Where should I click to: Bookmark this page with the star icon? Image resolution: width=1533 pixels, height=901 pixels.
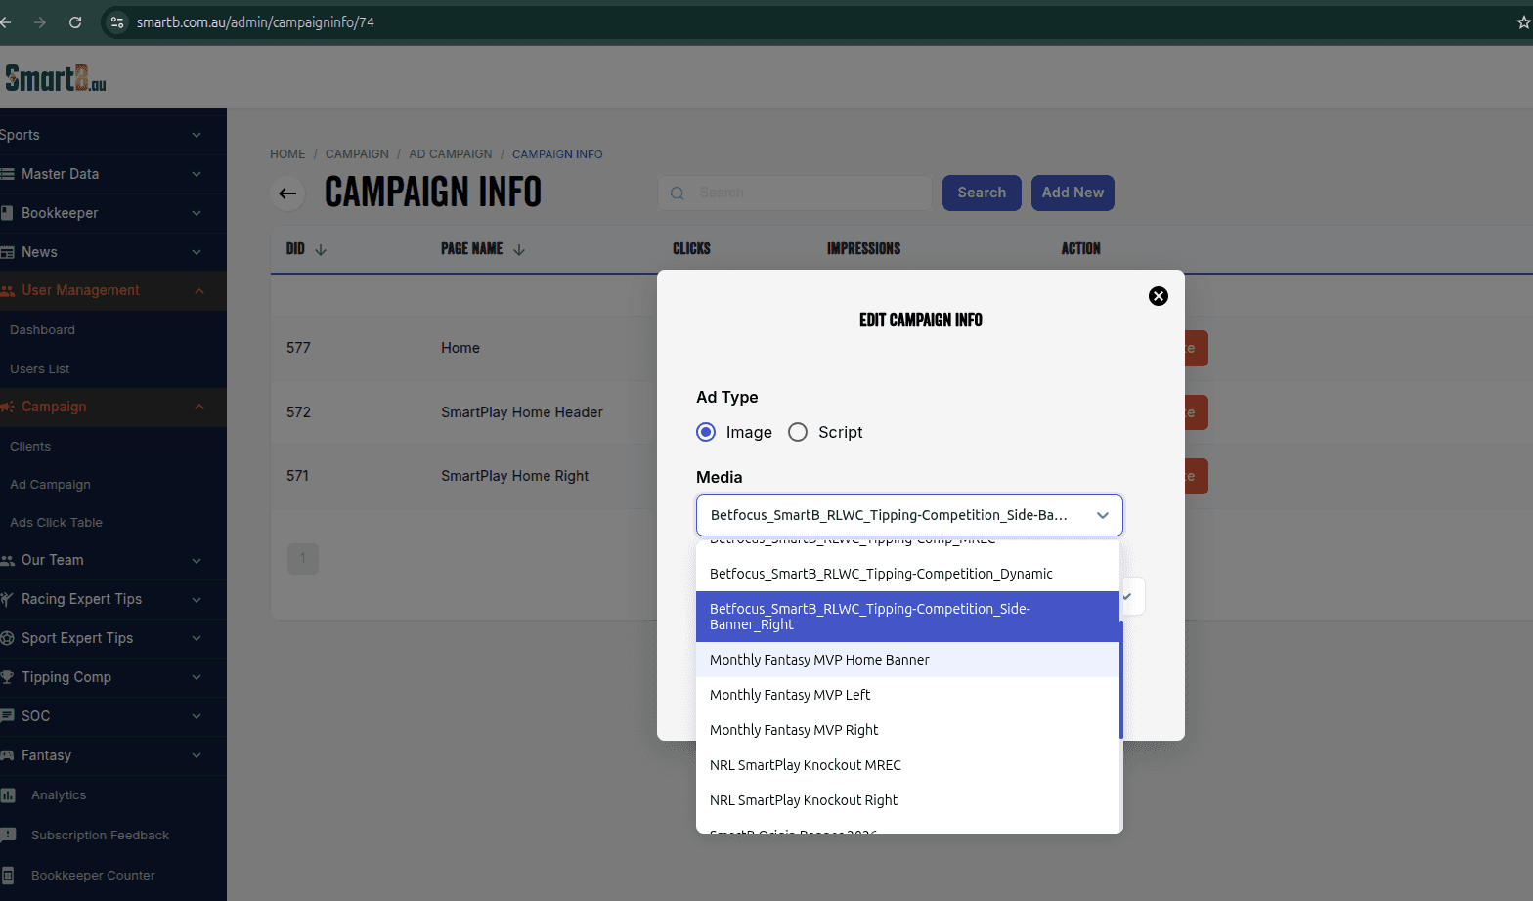(1523, 21)
